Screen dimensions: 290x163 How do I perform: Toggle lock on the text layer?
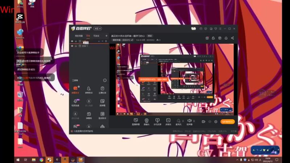pos(76,46)
